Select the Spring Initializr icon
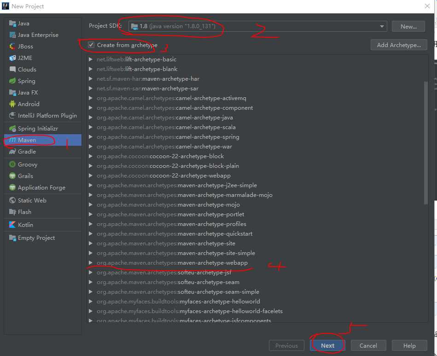This screenshot has width=437, height=356. coord(12,129)
